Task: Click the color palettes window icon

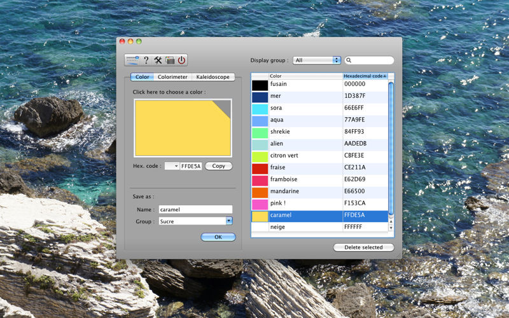Action: point(170,60)
